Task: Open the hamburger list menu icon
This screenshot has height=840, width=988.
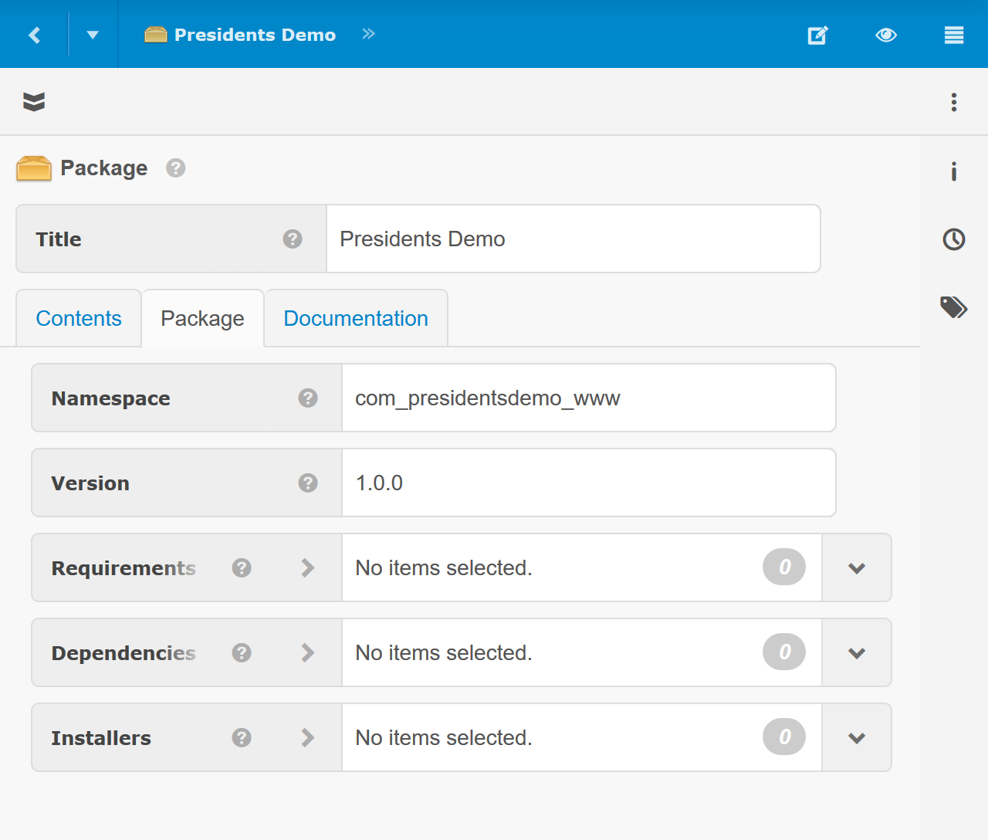Action: pyautogui.click(x=954, y=35)
